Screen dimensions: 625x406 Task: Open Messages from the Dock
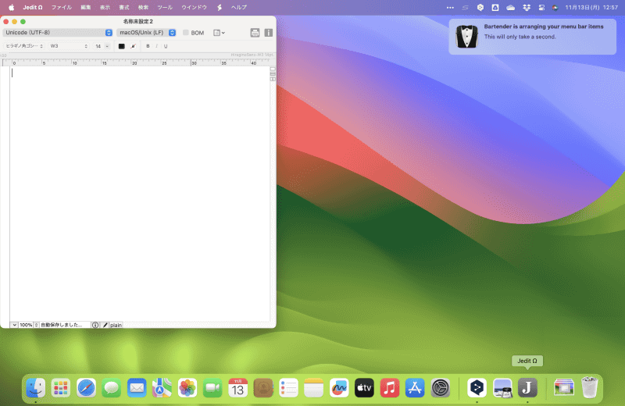pos(111,388)
